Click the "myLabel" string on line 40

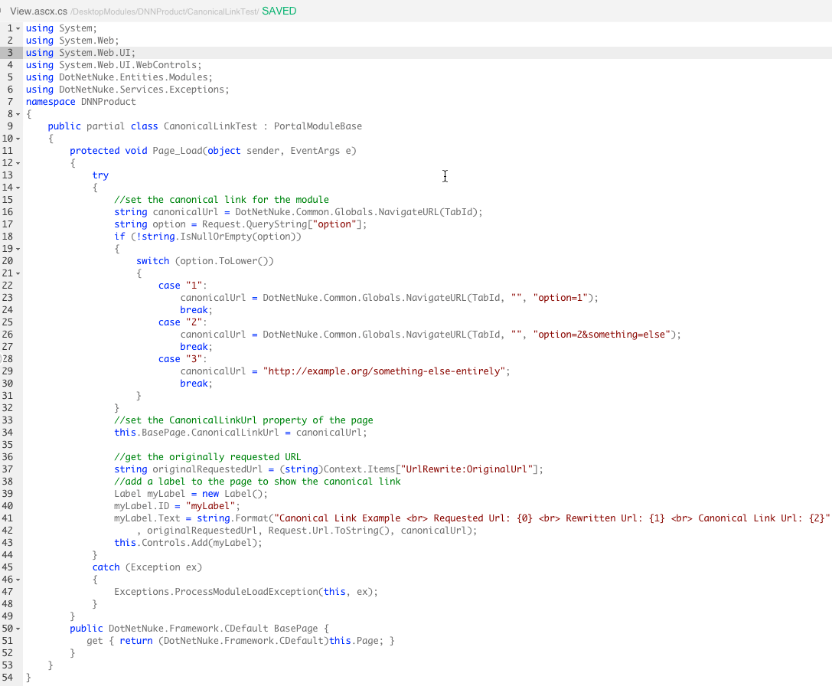point(210,505)
